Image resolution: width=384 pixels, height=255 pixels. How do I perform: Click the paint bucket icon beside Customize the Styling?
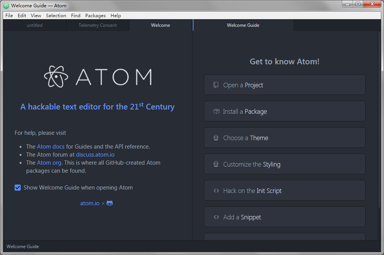click(x=216, y=164)
